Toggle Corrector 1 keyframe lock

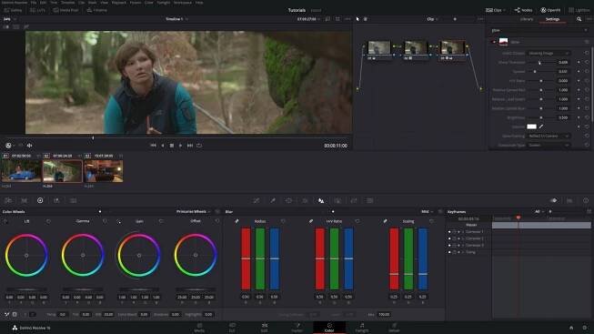(454, 232)
